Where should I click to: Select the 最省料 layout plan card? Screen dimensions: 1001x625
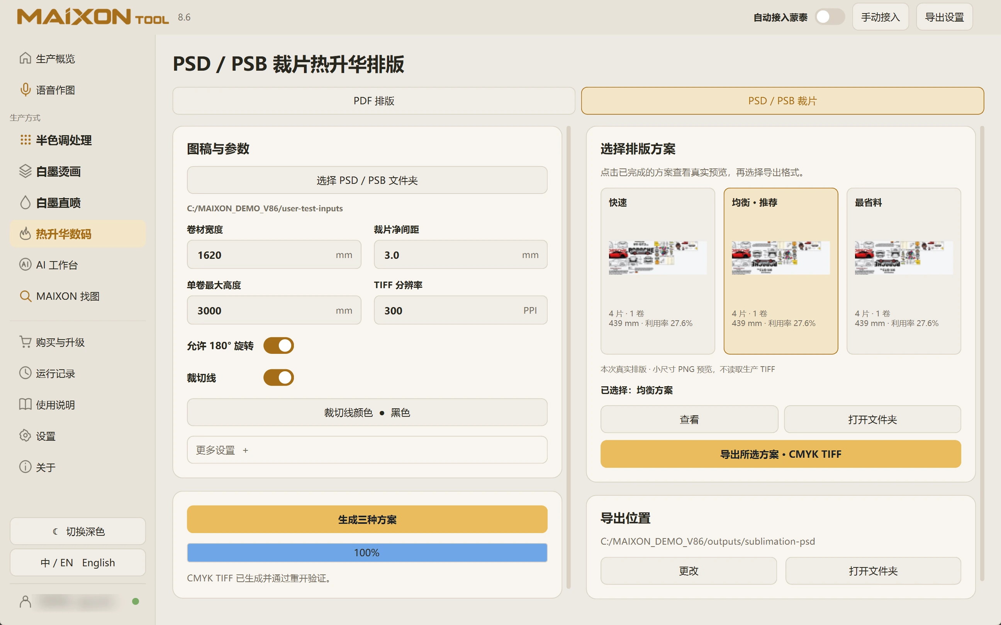tap(903, 271)
